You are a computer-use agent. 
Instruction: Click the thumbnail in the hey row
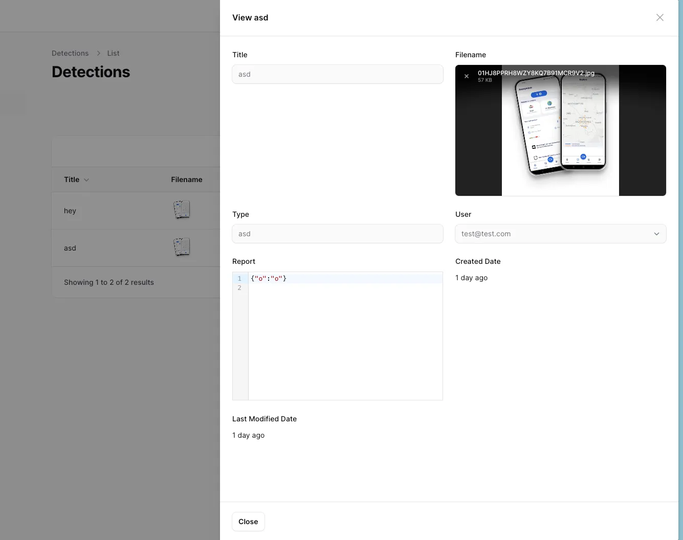[x=182, y=210]
